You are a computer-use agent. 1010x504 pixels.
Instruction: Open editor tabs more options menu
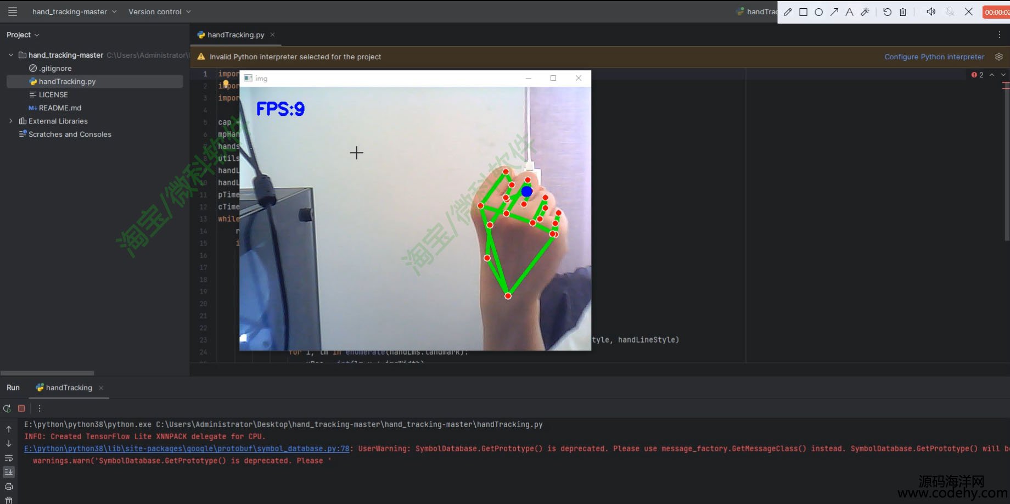(x=999, y=35)
